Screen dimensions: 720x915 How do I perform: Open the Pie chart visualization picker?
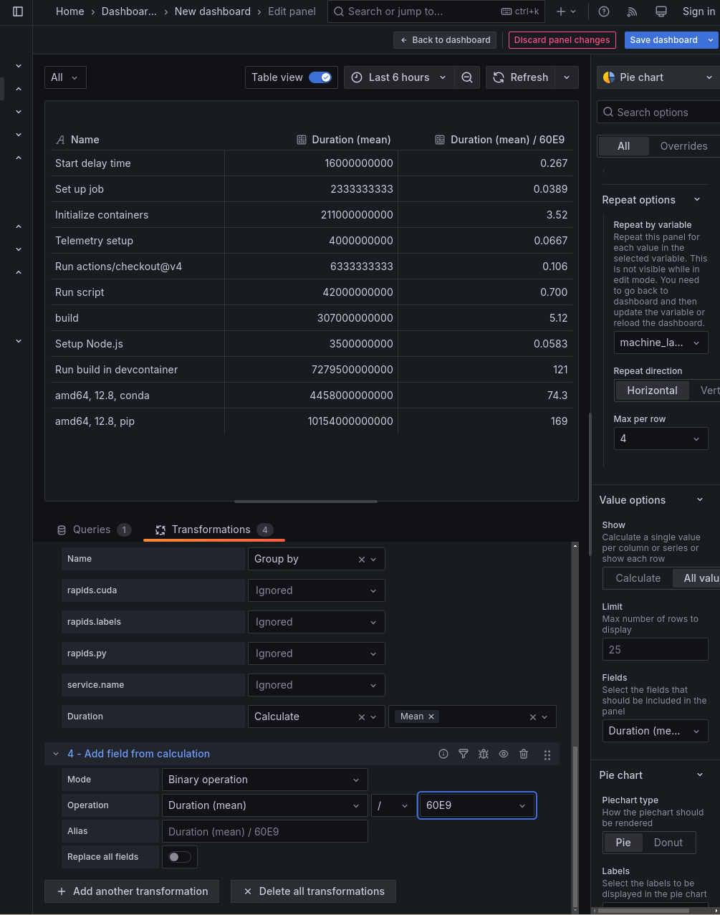658,77
